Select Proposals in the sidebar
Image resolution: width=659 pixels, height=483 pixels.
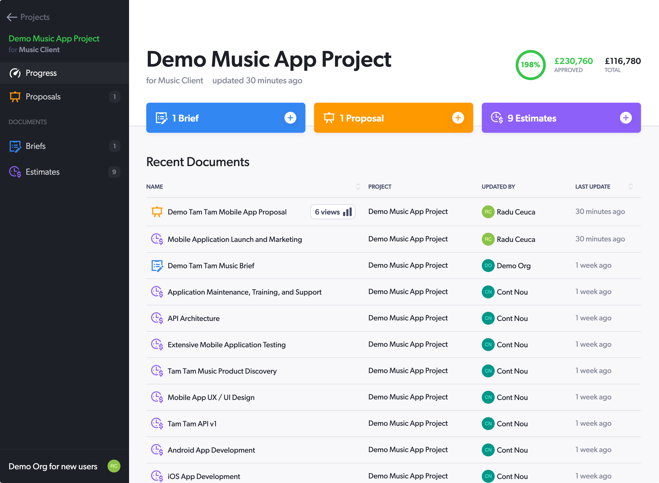(64, 97)
